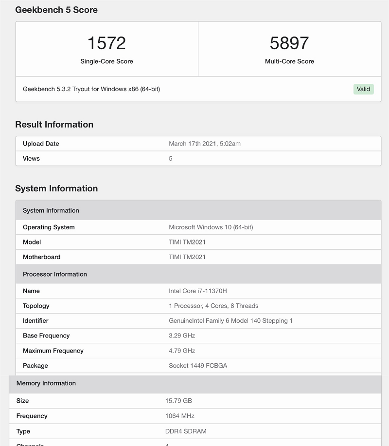Image resolution: width=389 pixels, height=446 pixels.
Task: Click the Geekbench 5 Score heading
Action: (x=56, y=10)
